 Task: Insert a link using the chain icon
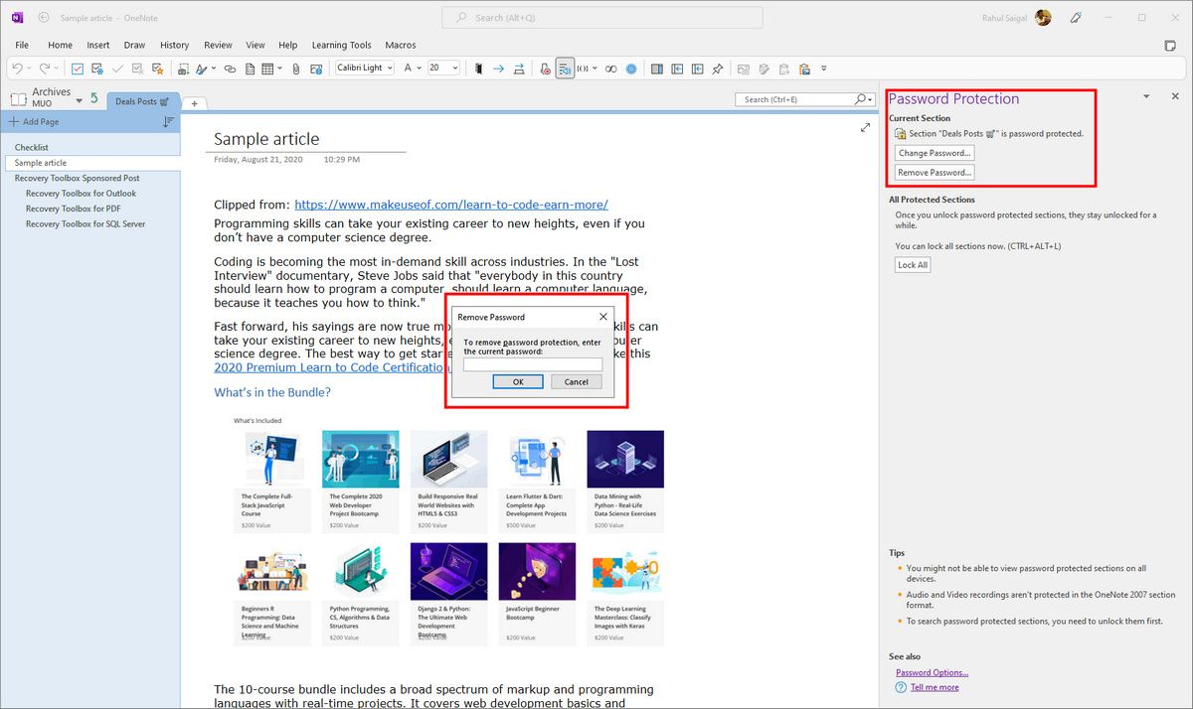pyautogui.click(x=230, y=69)
